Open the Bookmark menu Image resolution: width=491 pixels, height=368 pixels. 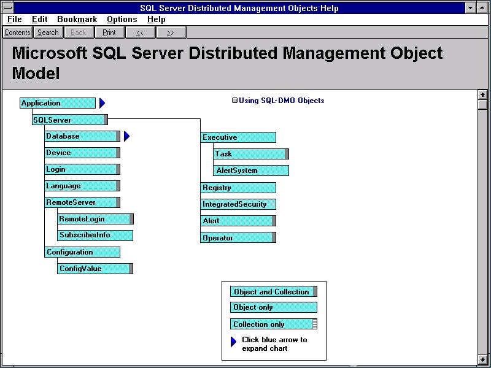[77, 20]
